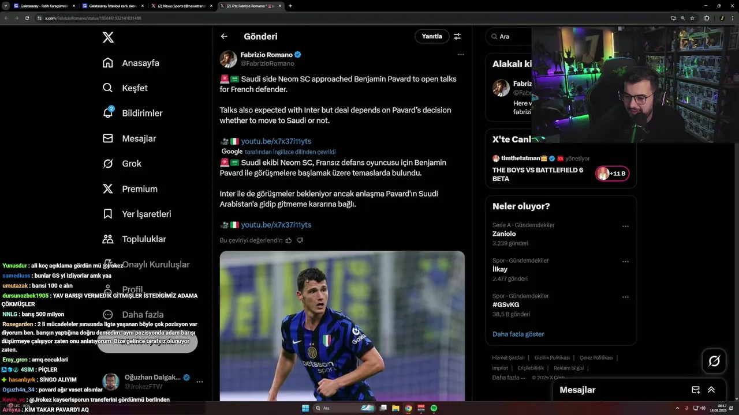Open Keşfet explore page
The height and width of the screenshot is (415, 739).
pos(135,88)
